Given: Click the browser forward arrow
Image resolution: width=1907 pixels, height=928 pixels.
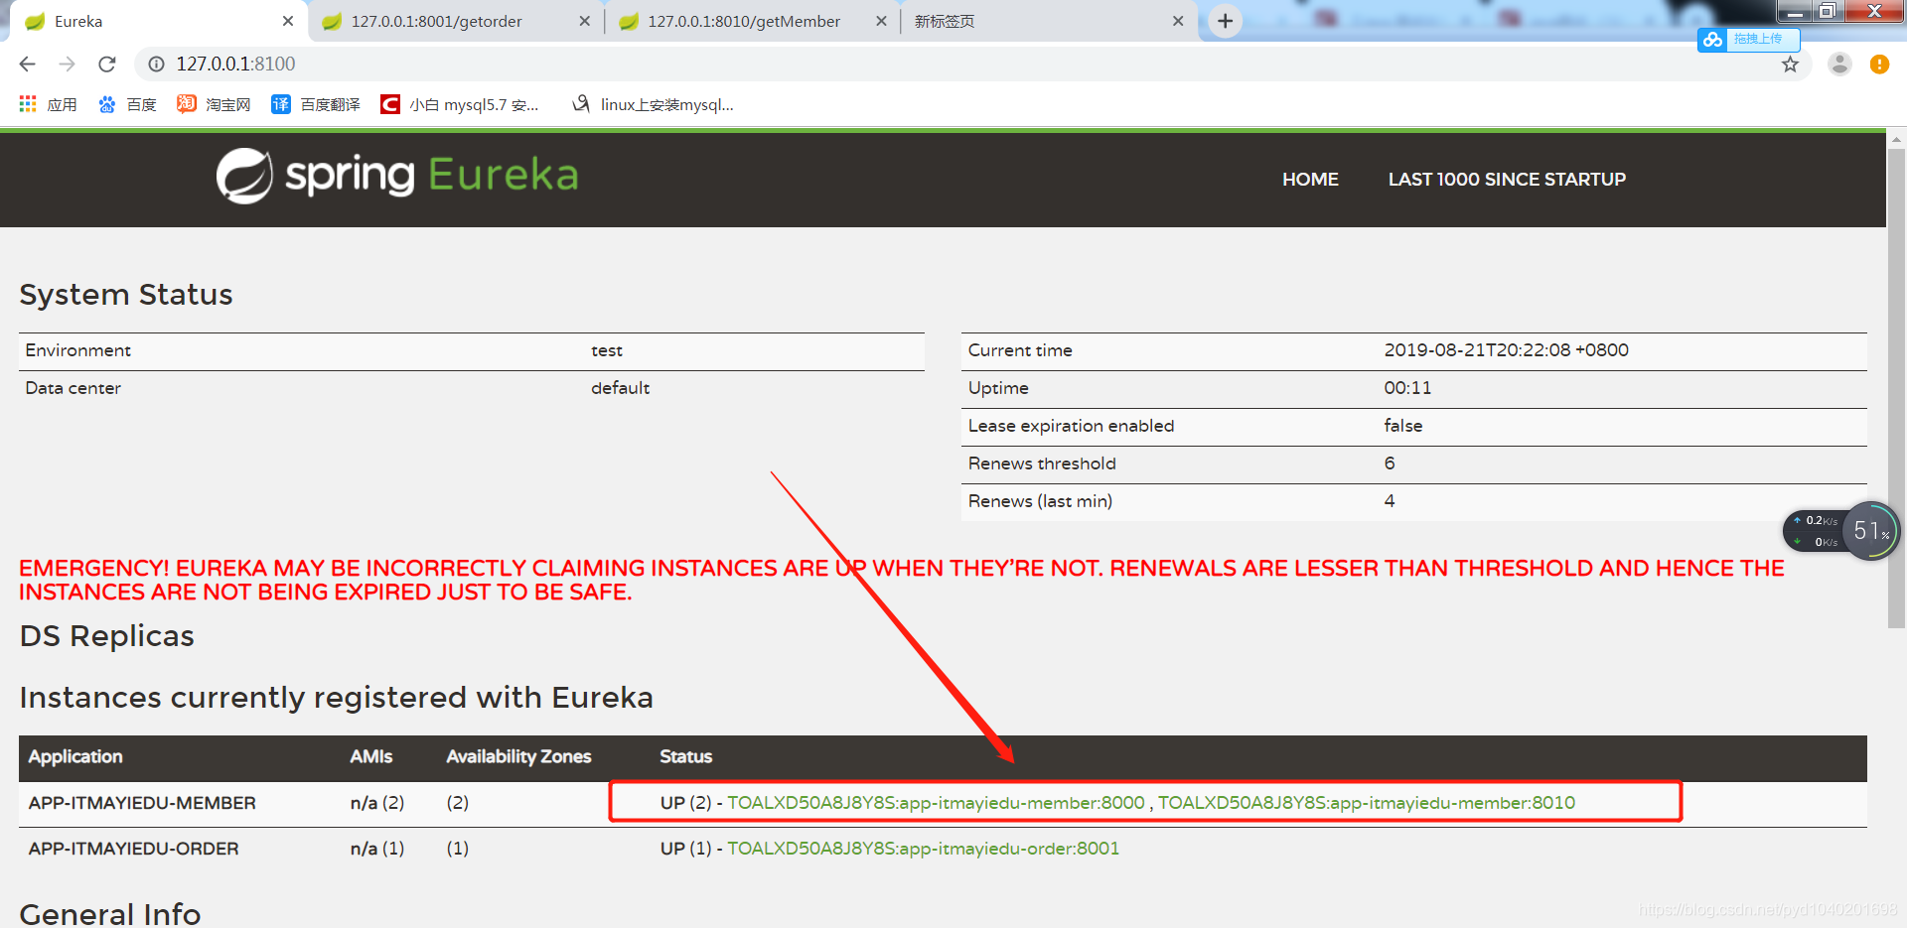Looking at the screenshot, I should click(x=67, y=64).
